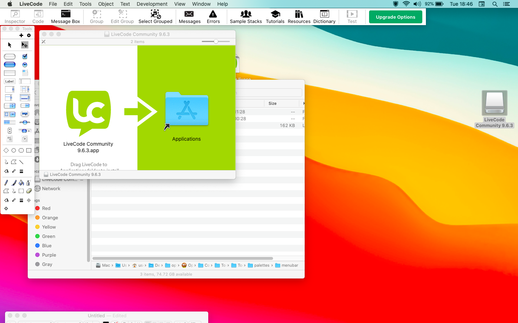Click the Finder horizontal scrollbar
This screenshot has height=323, width=518.
coord(183,258)
